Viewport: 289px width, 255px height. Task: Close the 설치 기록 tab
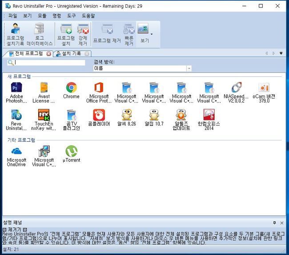[x=87, y=54]
